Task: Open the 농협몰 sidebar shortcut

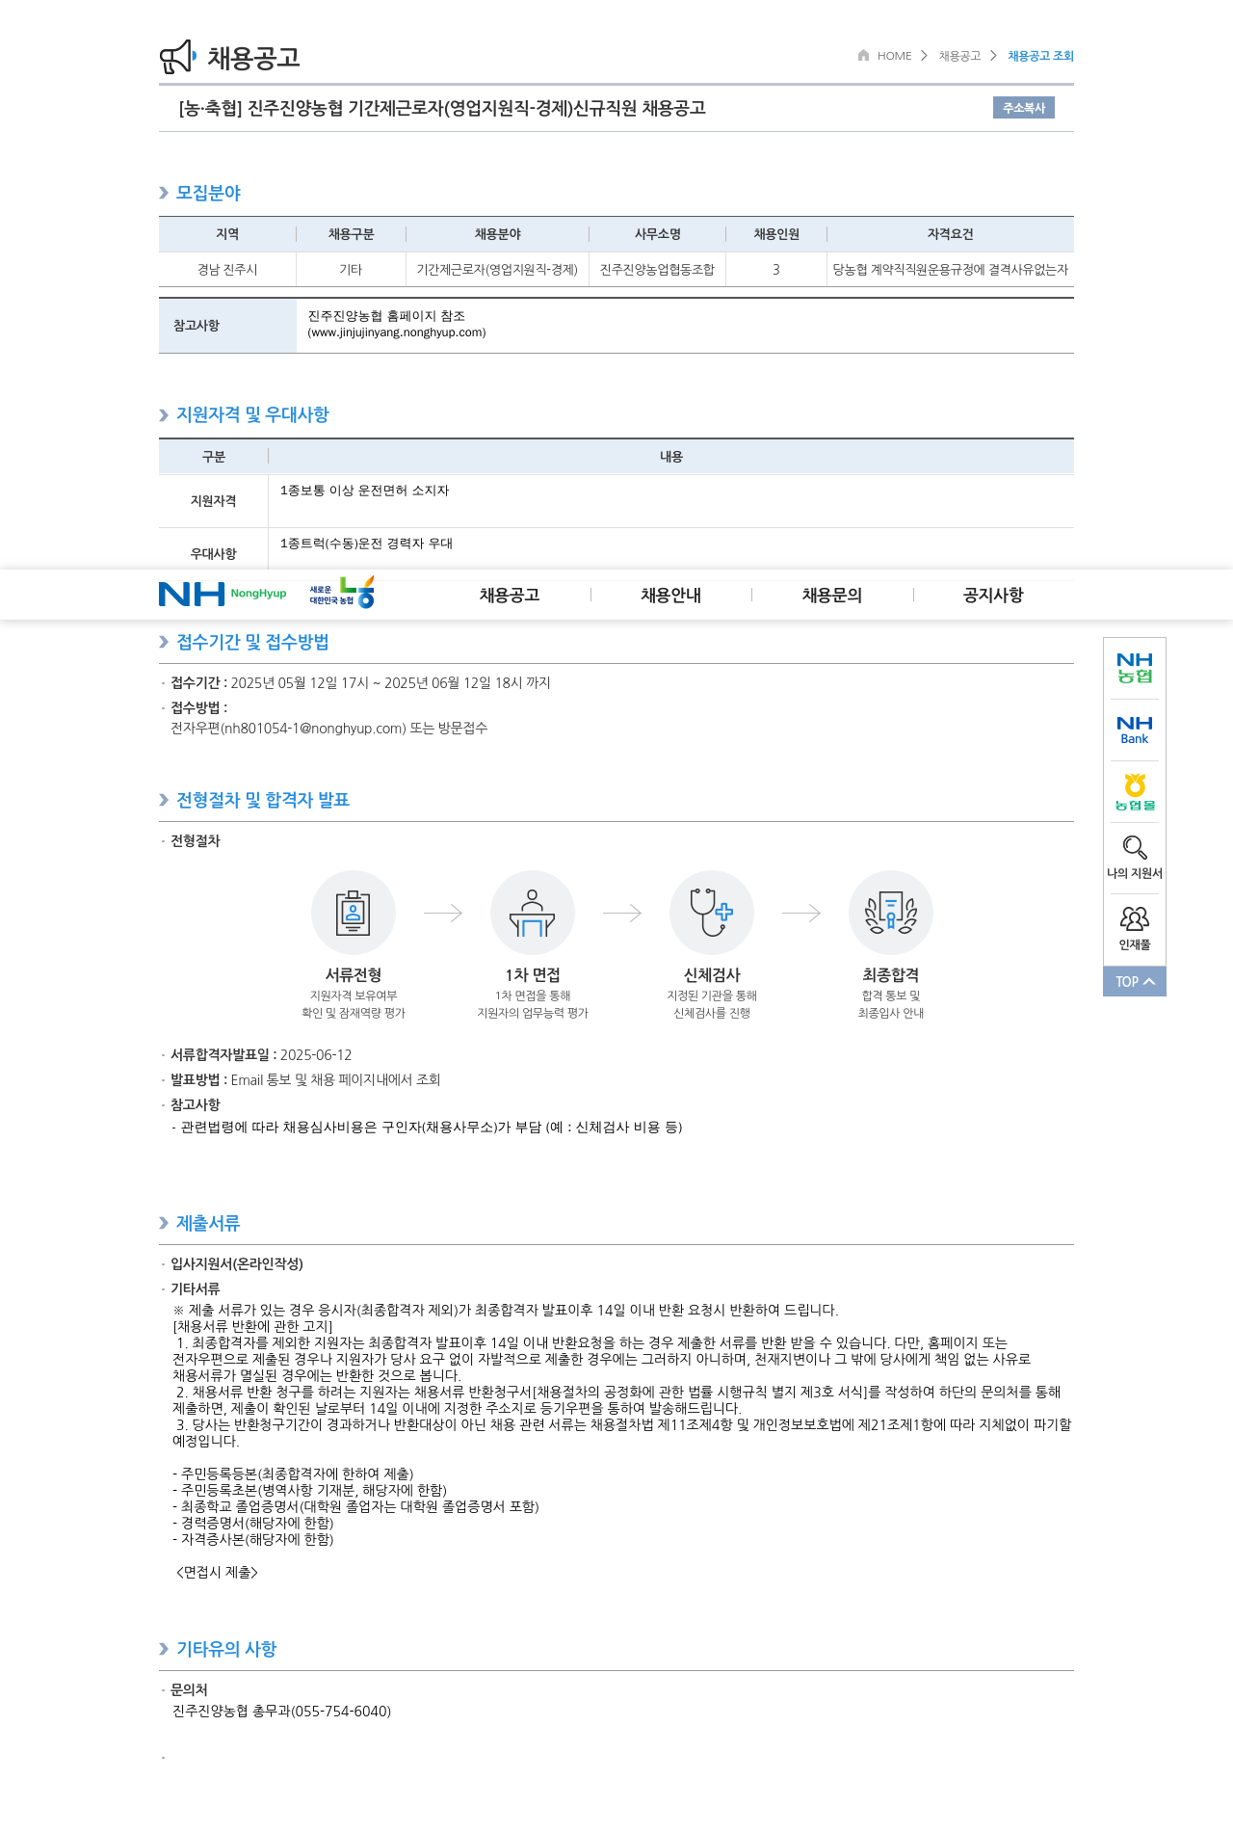Action: point(1135,792)
